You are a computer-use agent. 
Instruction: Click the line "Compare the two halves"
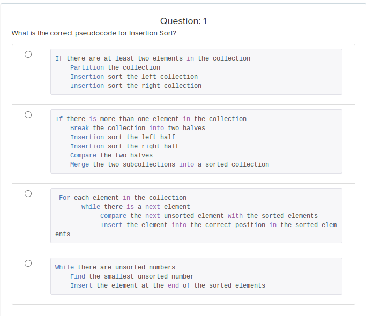(111, 155)
